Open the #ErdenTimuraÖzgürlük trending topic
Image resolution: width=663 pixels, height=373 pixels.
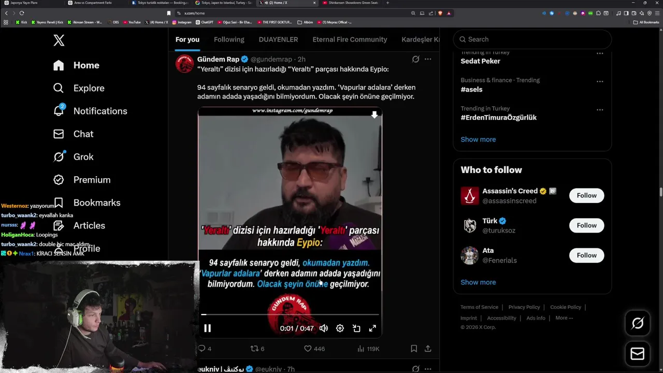pyautogui.click(x=498, y=118)
